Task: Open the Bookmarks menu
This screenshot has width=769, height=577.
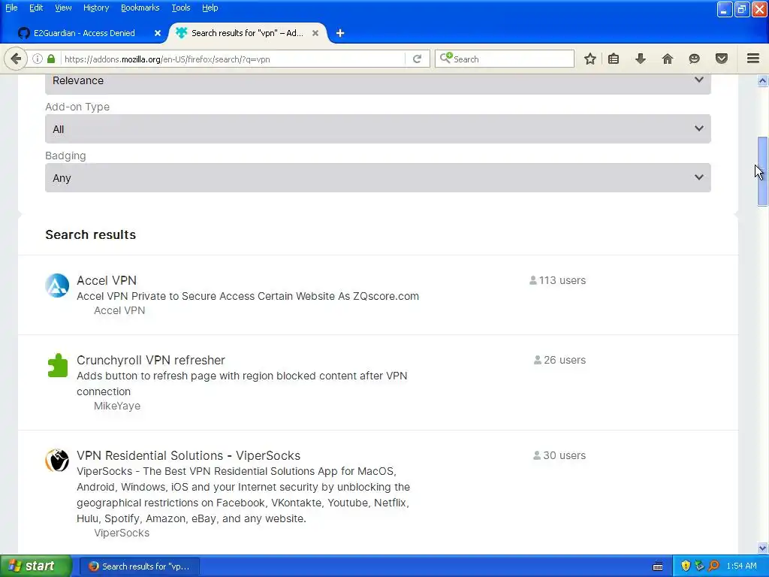Action: pyautogui.click(x=140, y=8)
